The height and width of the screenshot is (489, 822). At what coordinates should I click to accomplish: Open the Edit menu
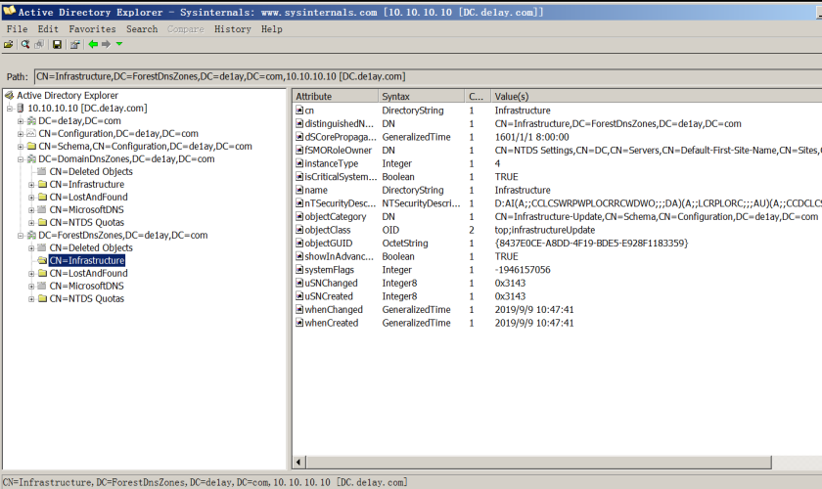(48, 29)
